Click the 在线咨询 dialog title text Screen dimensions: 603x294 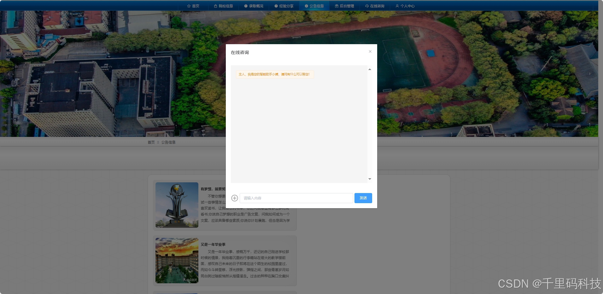[240, 52]
